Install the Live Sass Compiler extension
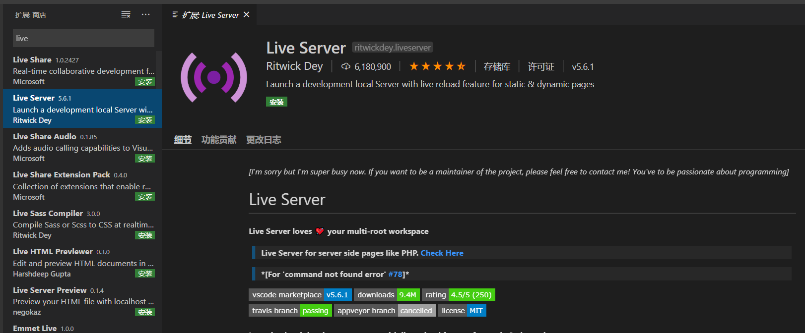This screenshot has height=333, width=805. tap(145, 235)
